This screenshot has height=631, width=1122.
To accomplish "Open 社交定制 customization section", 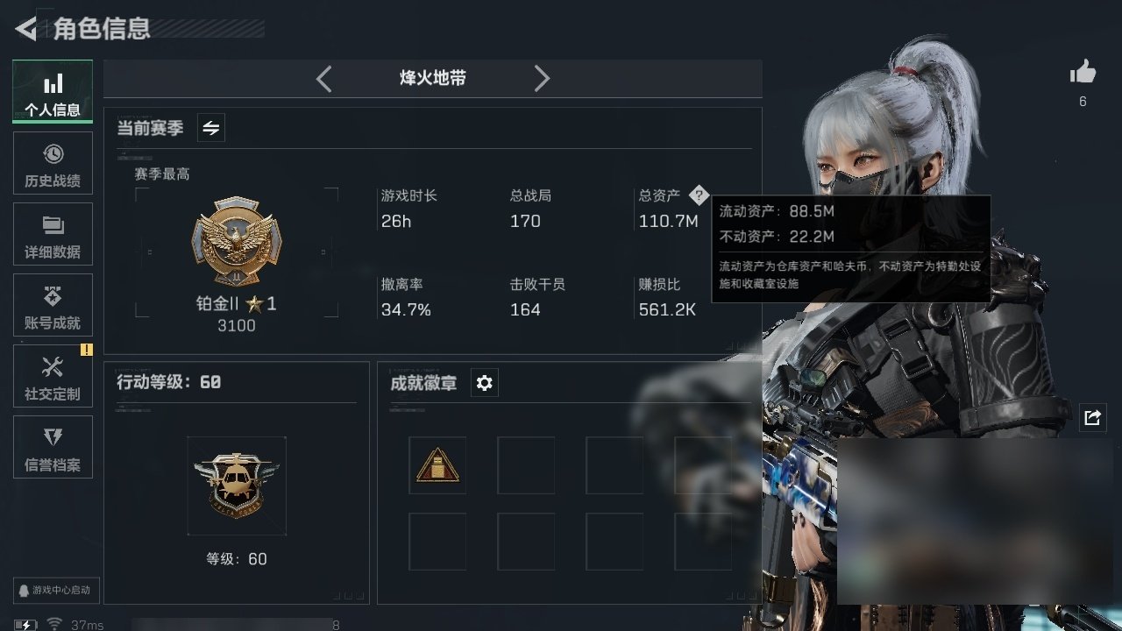I will coord(53,377).
